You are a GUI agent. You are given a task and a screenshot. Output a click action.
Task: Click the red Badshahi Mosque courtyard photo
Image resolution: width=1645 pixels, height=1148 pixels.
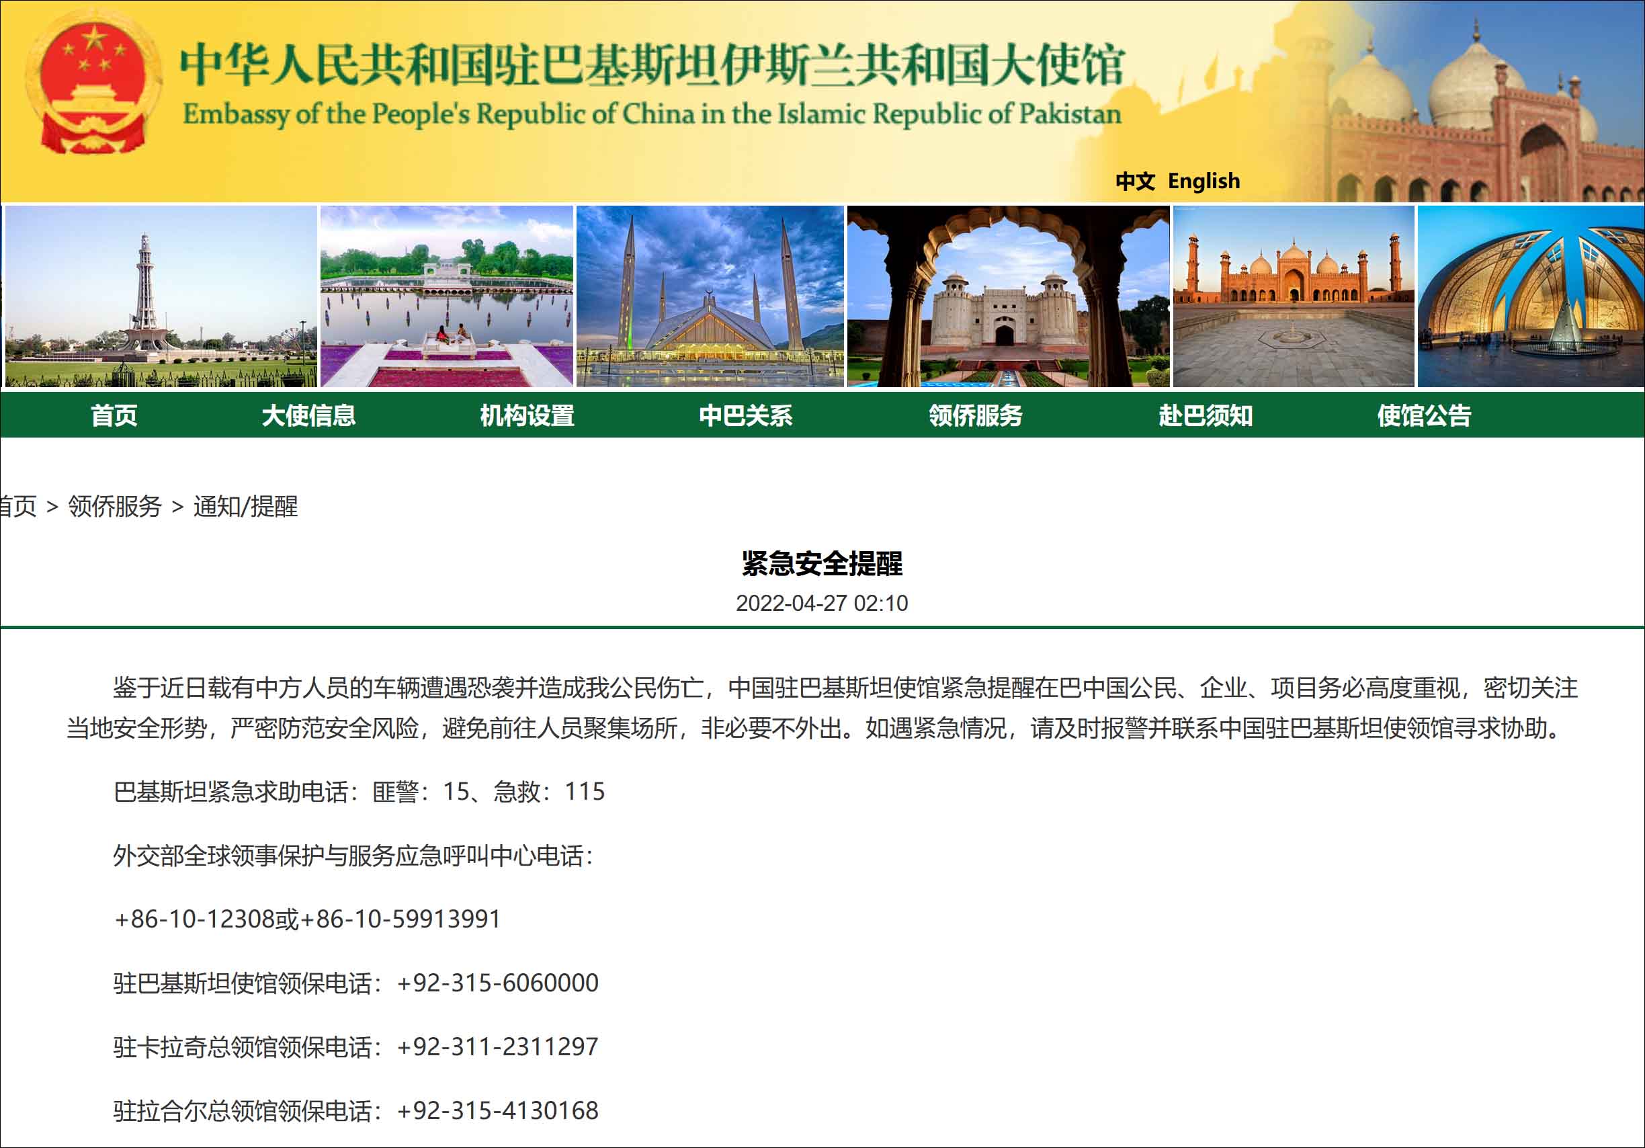1293,296
